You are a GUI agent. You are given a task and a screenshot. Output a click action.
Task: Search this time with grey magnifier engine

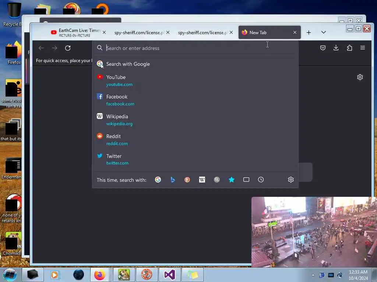(217, 180)
